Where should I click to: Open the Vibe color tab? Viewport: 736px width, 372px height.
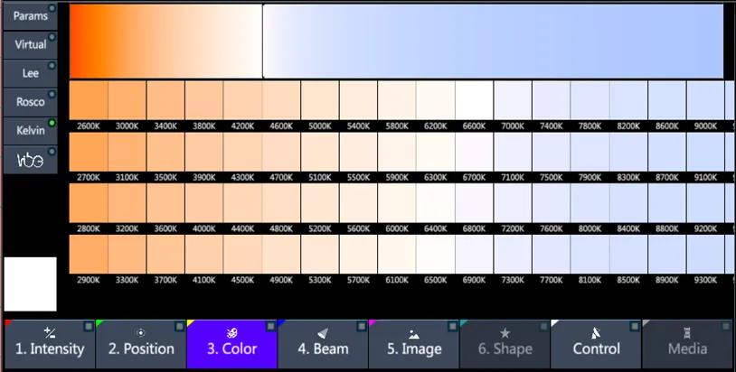tap(31, 160)
